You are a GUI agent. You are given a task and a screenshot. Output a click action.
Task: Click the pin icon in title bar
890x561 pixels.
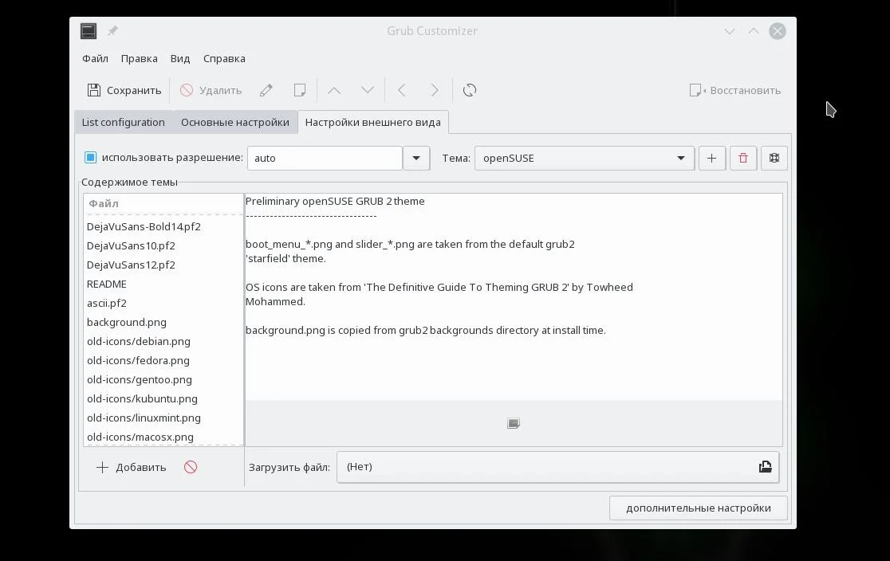pyautogui.click(x=113, y=30)
